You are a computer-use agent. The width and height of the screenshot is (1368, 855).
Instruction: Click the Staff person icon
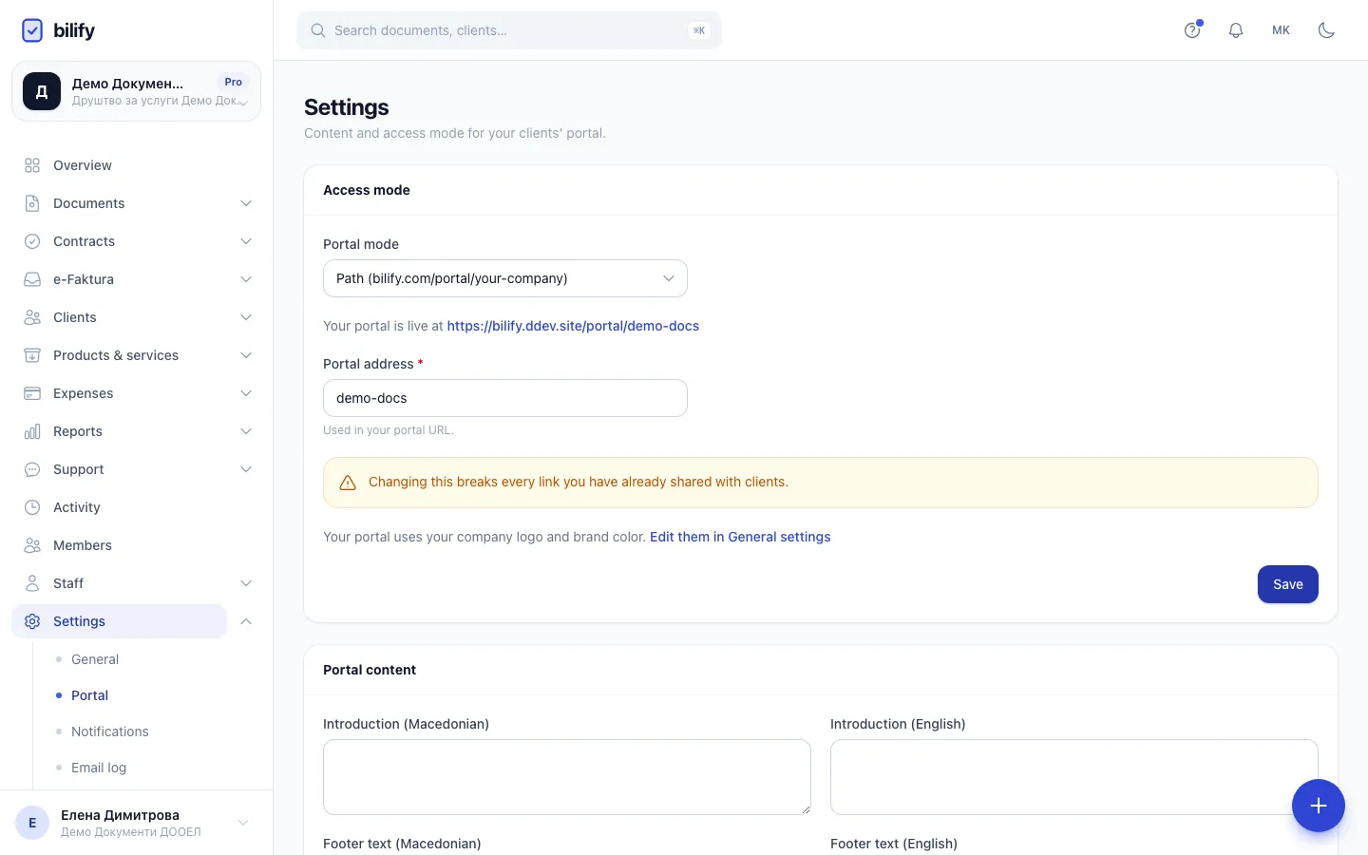[x=32, y=583]
